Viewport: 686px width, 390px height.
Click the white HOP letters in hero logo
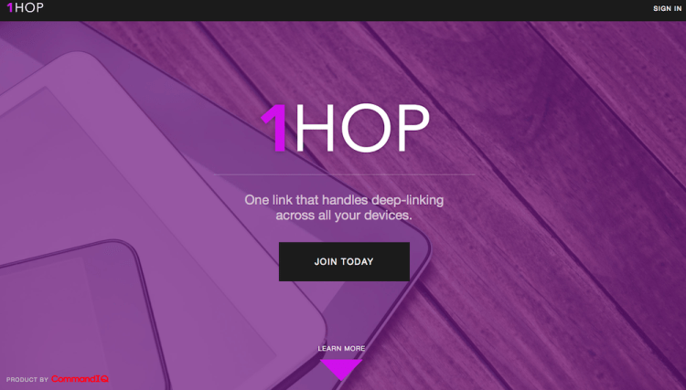[x=362, y=129]
